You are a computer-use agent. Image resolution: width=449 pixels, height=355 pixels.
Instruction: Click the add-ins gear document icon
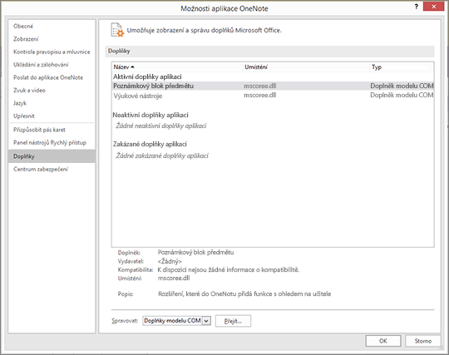coord(117,30)
